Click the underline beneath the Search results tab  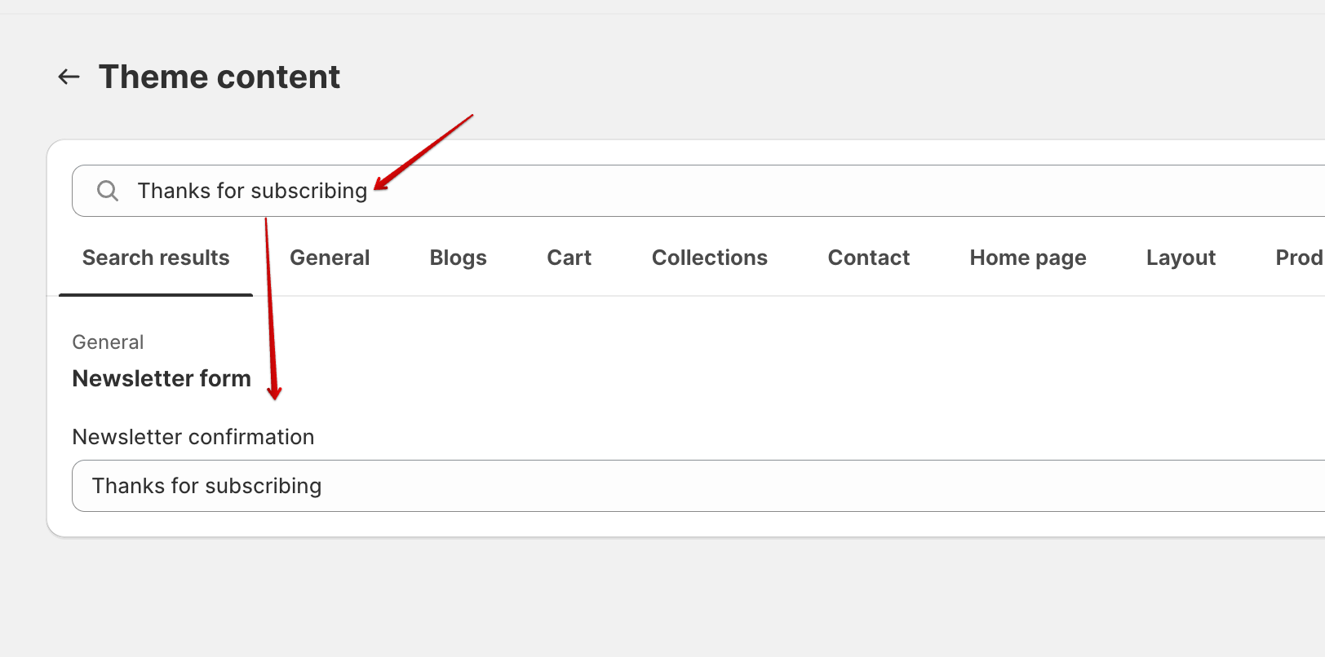[156, 294]
